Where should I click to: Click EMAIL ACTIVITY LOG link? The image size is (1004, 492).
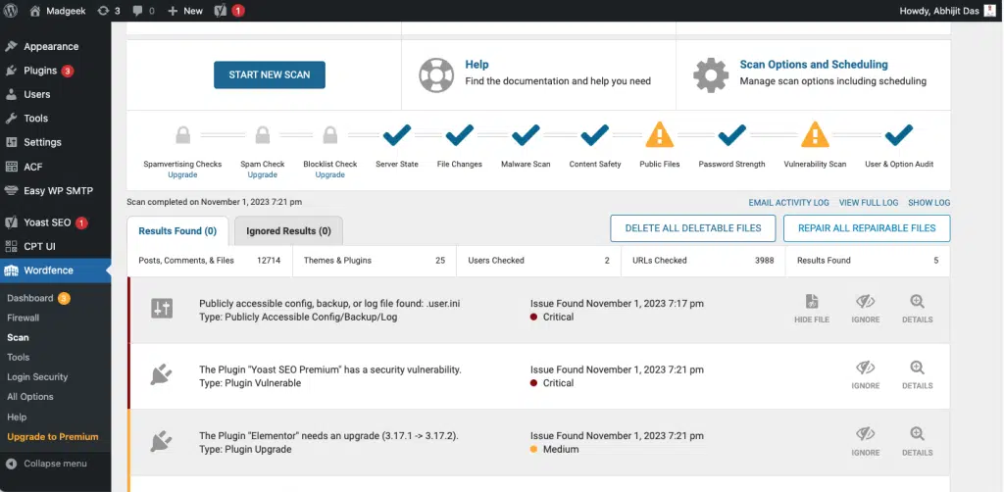[x=789, y=203]
